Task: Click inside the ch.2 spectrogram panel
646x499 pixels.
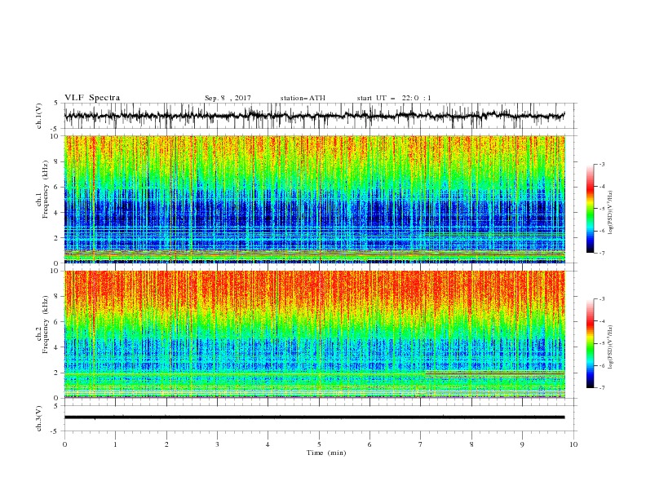Action: (314, 334)
